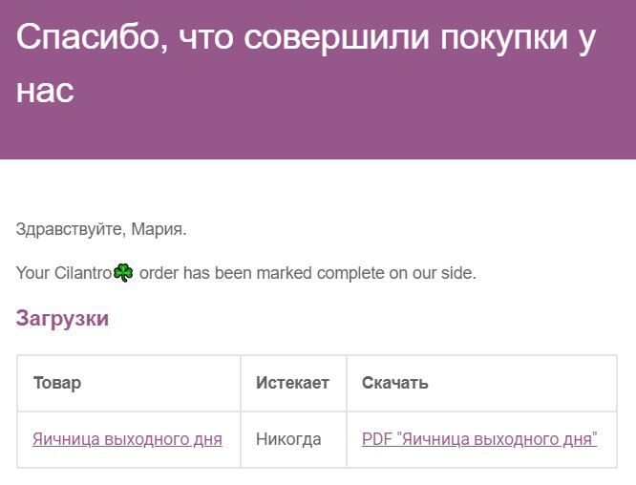Open the "Яичница выходного дня" product link
This screenshot has width=636, height=485.
point(127,439)
